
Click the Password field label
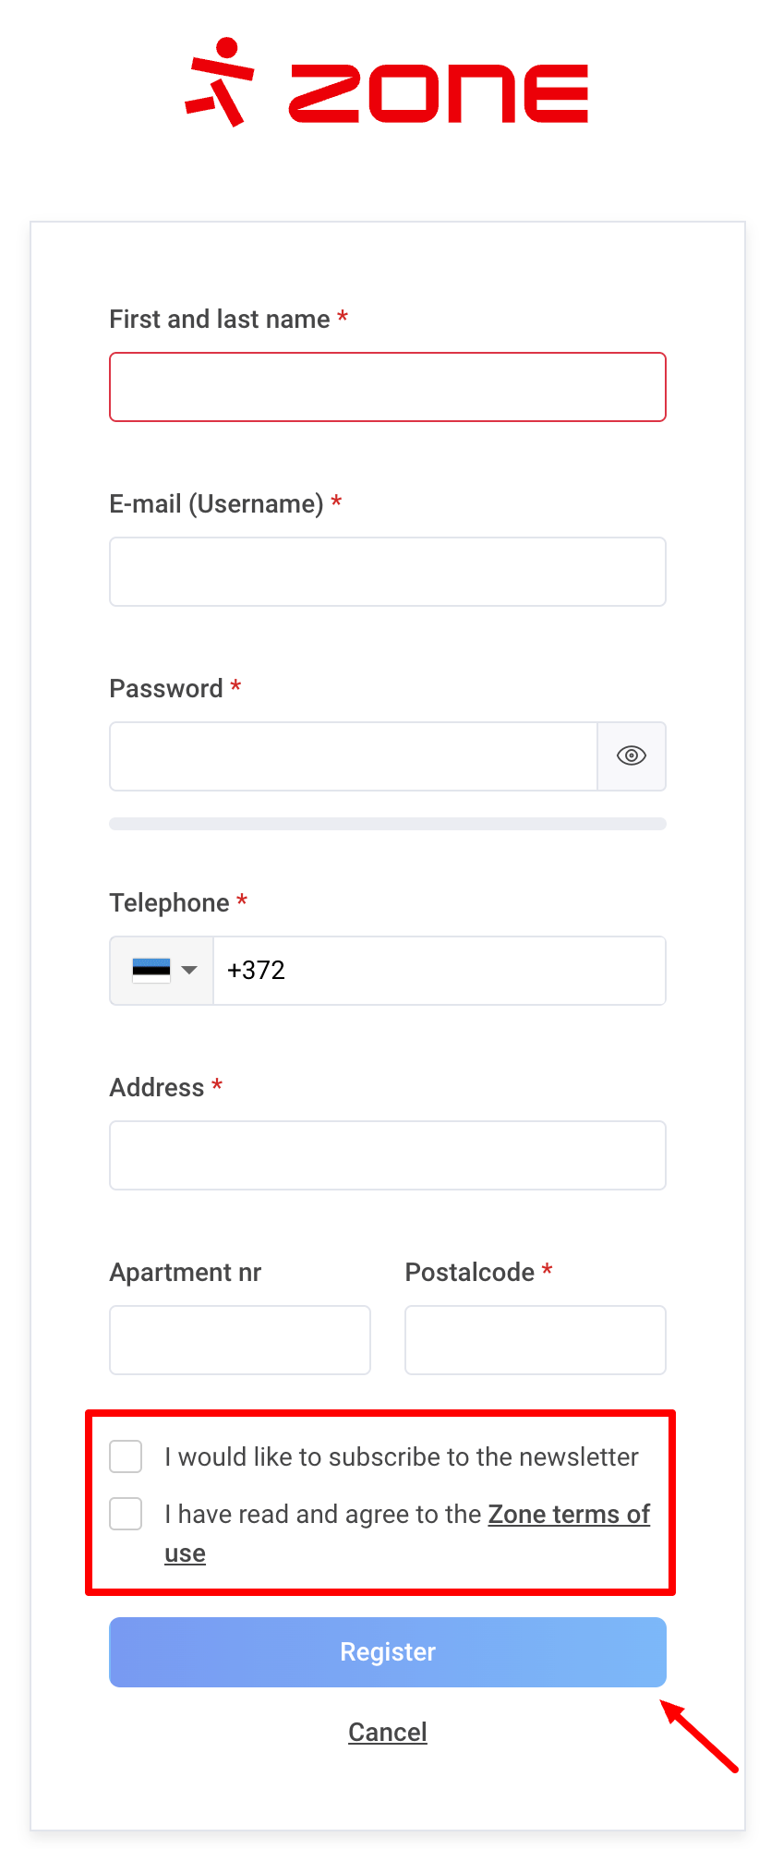(166, 688)
